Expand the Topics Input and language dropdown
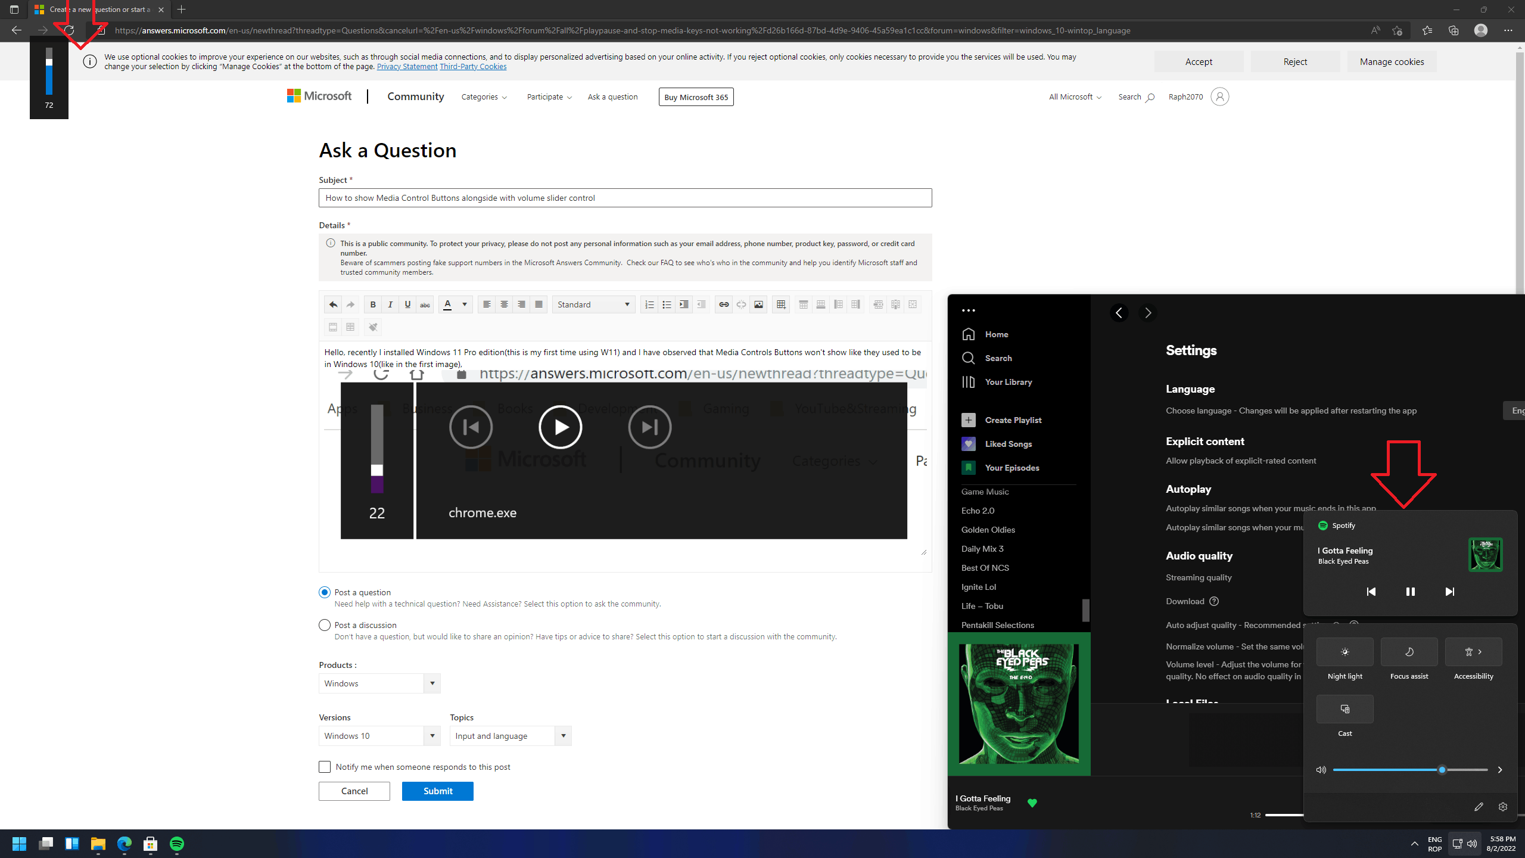 click(511, 736)
